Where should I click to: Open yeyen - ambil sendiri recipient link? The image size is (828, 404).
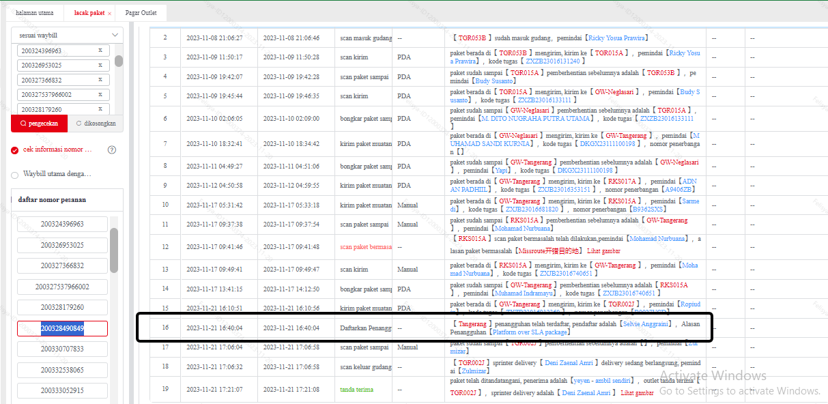[601, 381]
